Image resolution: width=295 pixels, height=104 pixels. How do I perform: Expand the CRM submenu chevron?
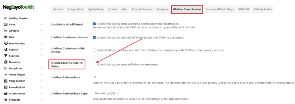(42, 24)
